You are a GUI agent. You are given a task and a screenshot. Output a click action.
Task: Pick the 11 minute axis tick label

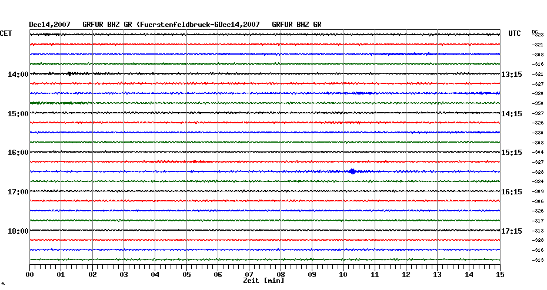375,275
